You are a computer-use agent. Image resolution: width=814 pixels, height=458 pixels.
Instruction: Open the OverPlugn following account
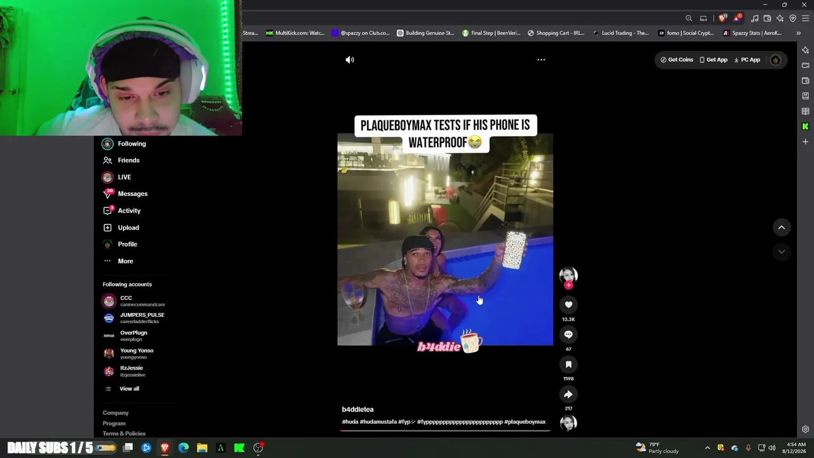125,335
